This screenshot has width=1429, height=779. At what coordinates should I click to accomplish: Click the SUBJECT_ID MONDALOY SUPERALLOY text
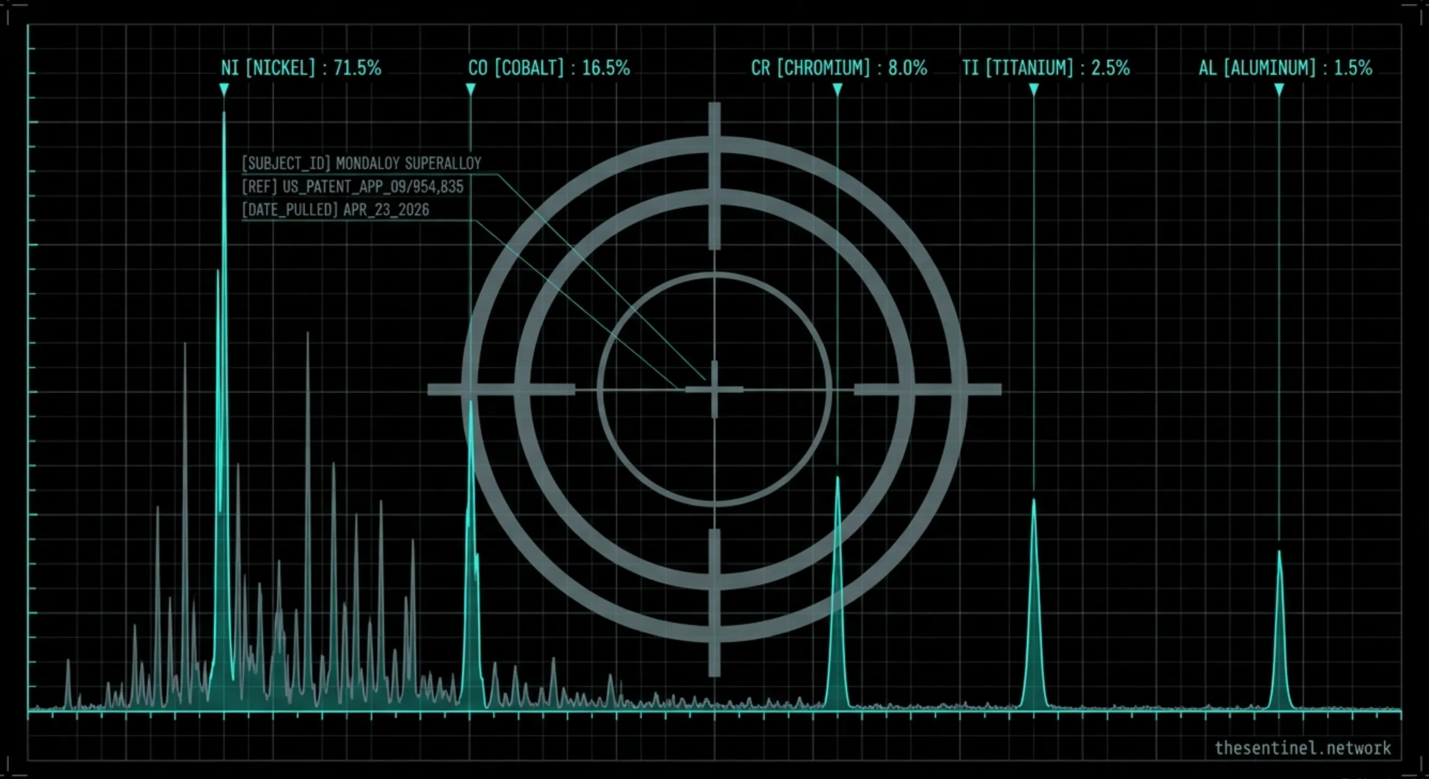point(361,163)
